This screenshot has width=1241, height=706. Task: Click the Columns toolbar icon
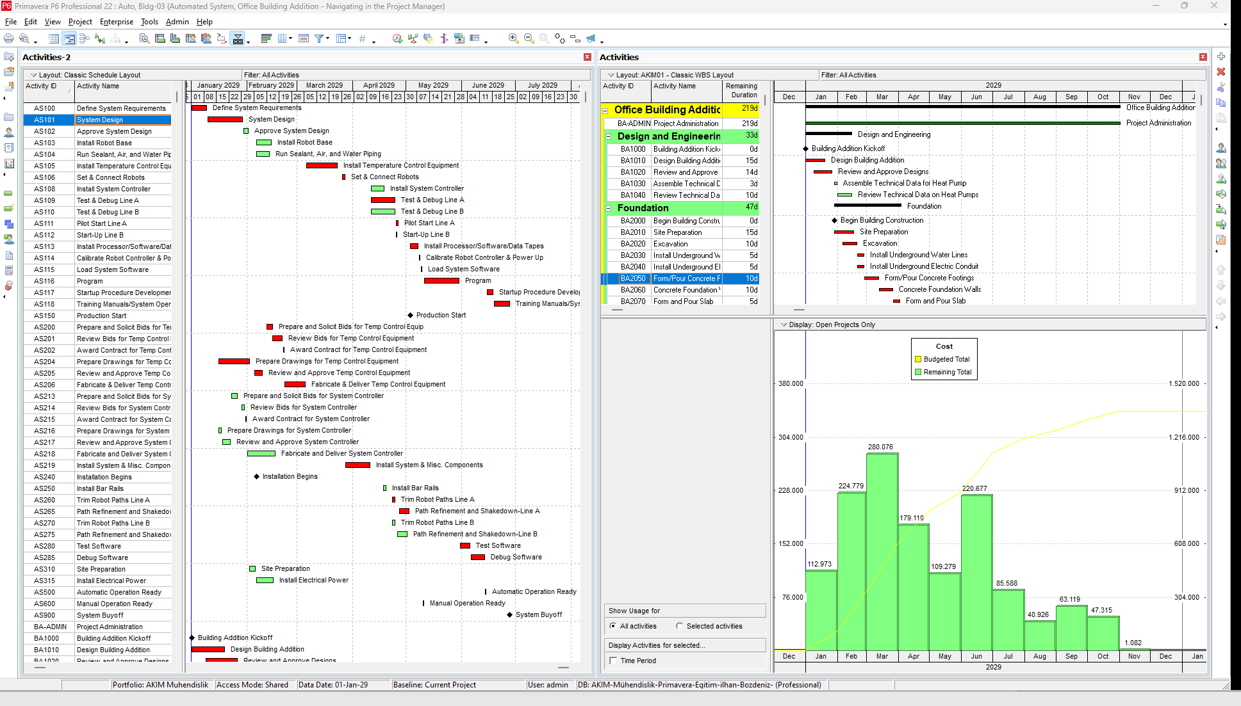[x=282, y=39]
